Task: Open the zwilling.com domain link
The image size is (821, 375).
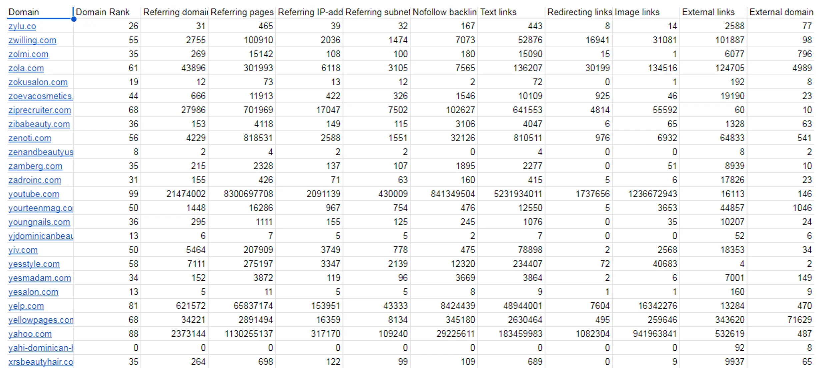Action: (32, 40)
